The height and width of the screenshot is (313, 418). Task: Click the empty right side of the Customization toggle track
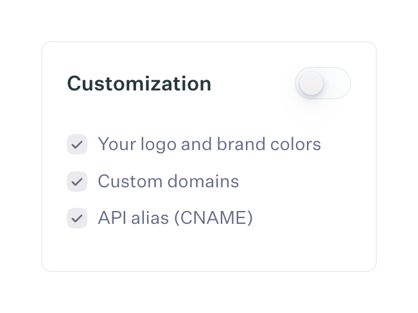pyautogui.click(x=338, y=83)
